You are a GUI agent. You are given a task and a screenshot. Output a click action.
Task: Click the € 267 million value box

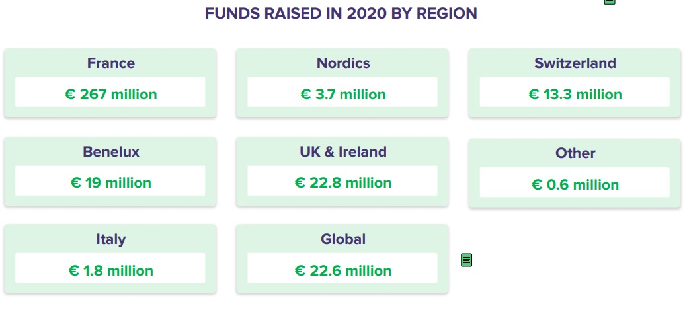click(x=110, y=92)
